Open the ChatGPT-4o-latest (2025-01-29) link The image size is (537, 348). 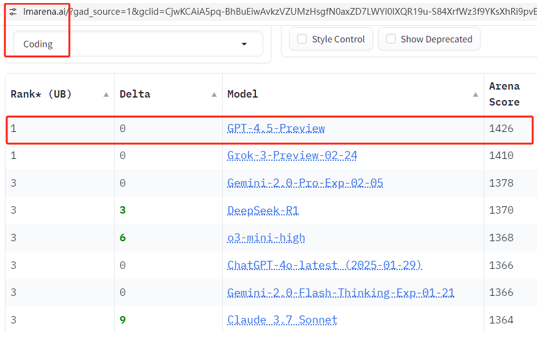[325, 265]
